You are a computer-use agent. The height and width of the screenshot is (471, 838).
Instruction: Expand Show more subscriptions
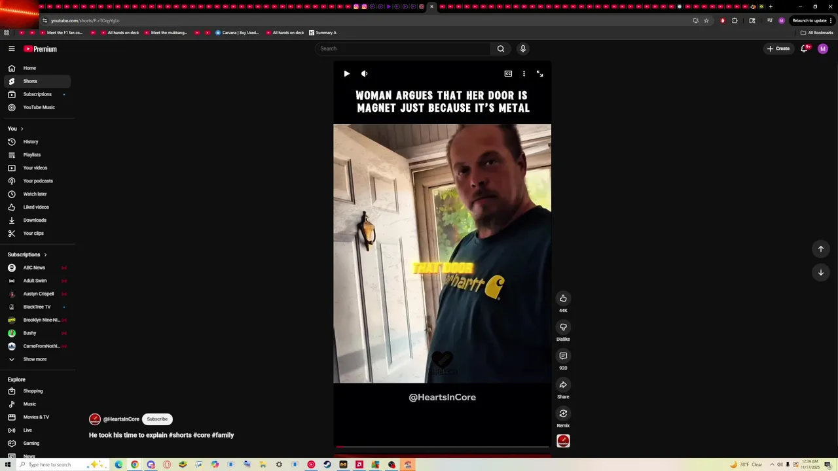(37, 359)
